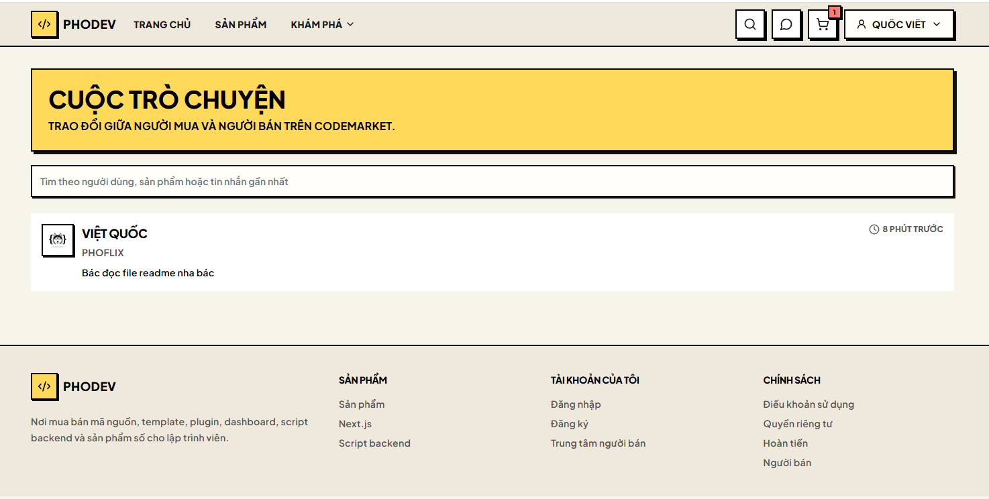Open the chat bubble messages icon
Image resolution: width=989 pixels, height=499 pixels.
pyautogui.click(x=786, y=24)
